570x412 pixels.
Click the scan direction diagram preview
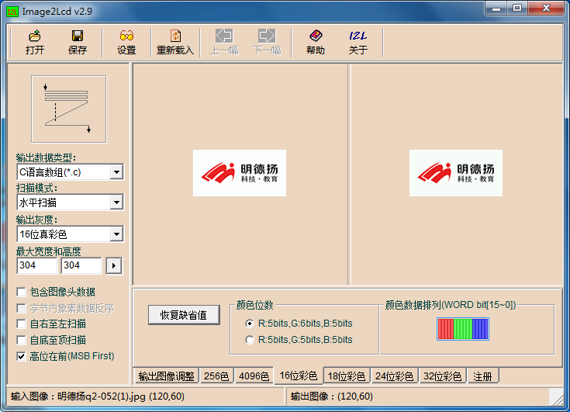click(69, 109)
